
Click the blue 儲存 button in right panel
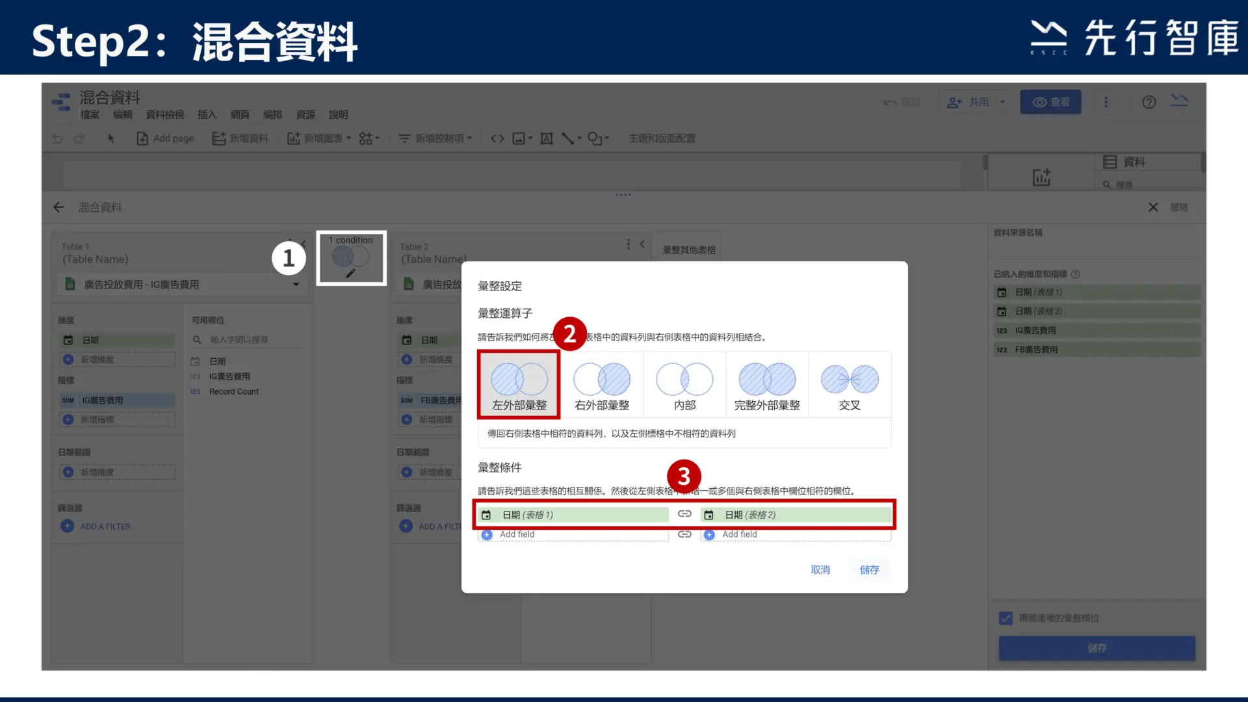pyautogui.click(x=1097, y=648)
